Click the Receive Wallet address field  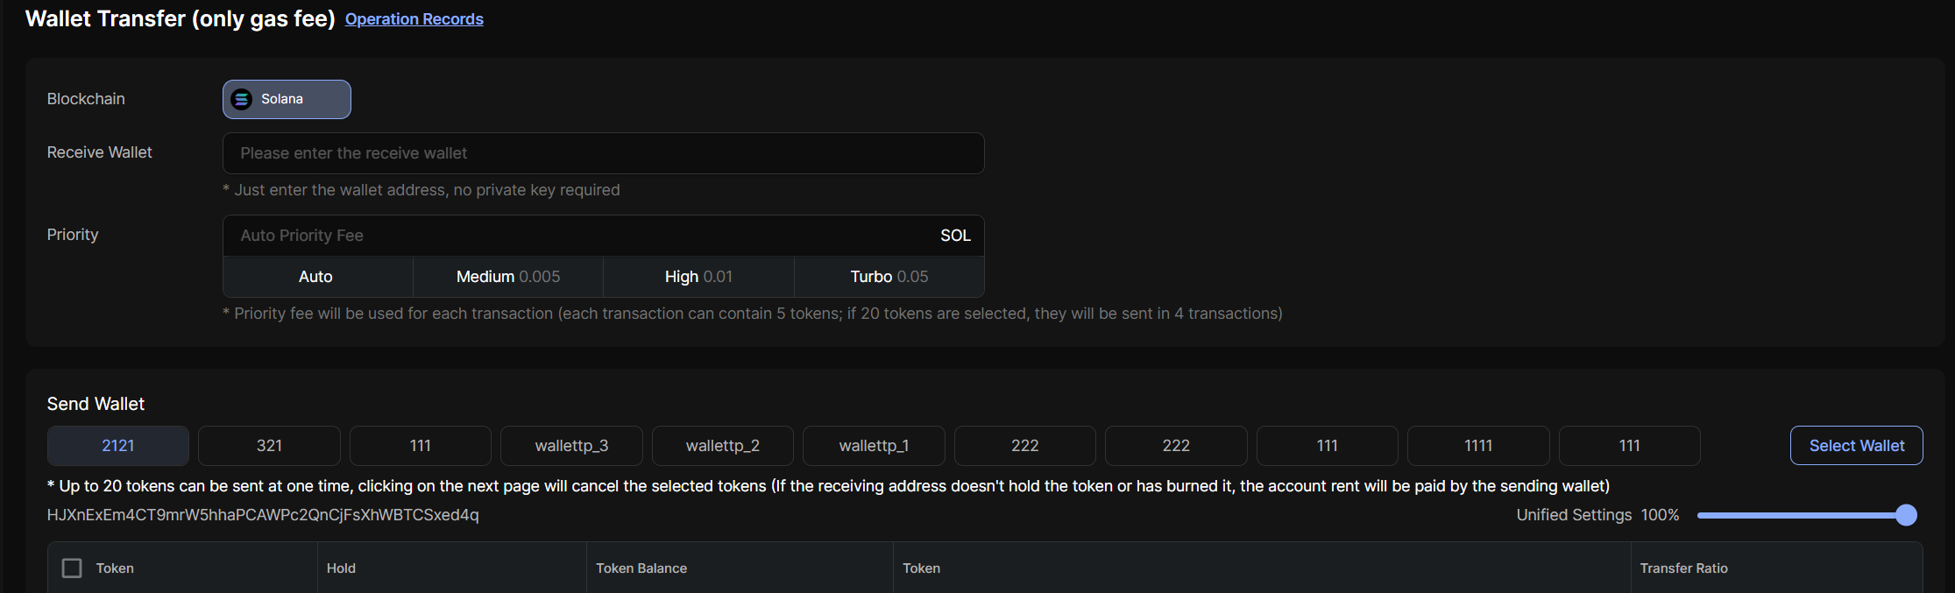click(603, 153)
